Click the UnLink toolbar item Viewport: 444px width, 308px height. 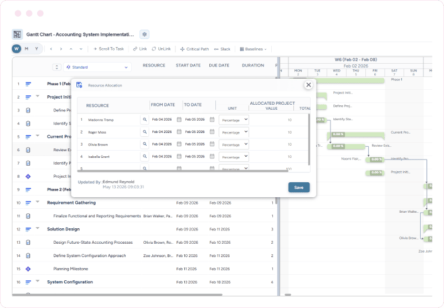(x=161, y=49)
